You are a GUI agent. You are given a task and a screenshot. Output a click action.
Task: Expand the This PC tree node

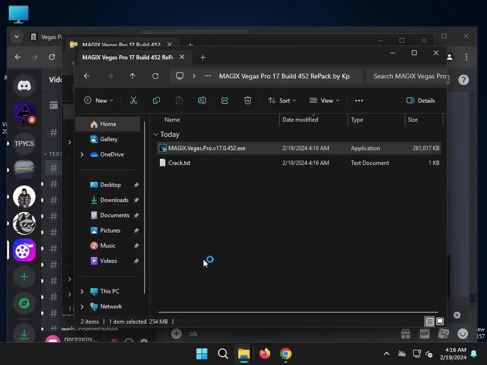[x=82, y=291]
